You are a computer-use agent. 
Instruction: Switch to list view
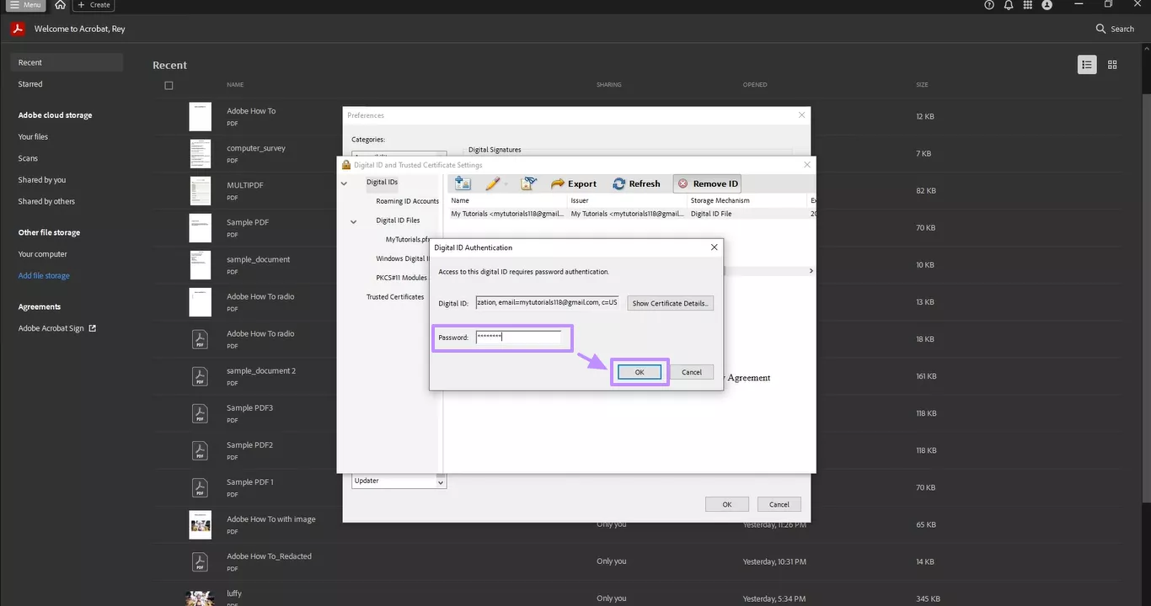[x=1087, y=65]
